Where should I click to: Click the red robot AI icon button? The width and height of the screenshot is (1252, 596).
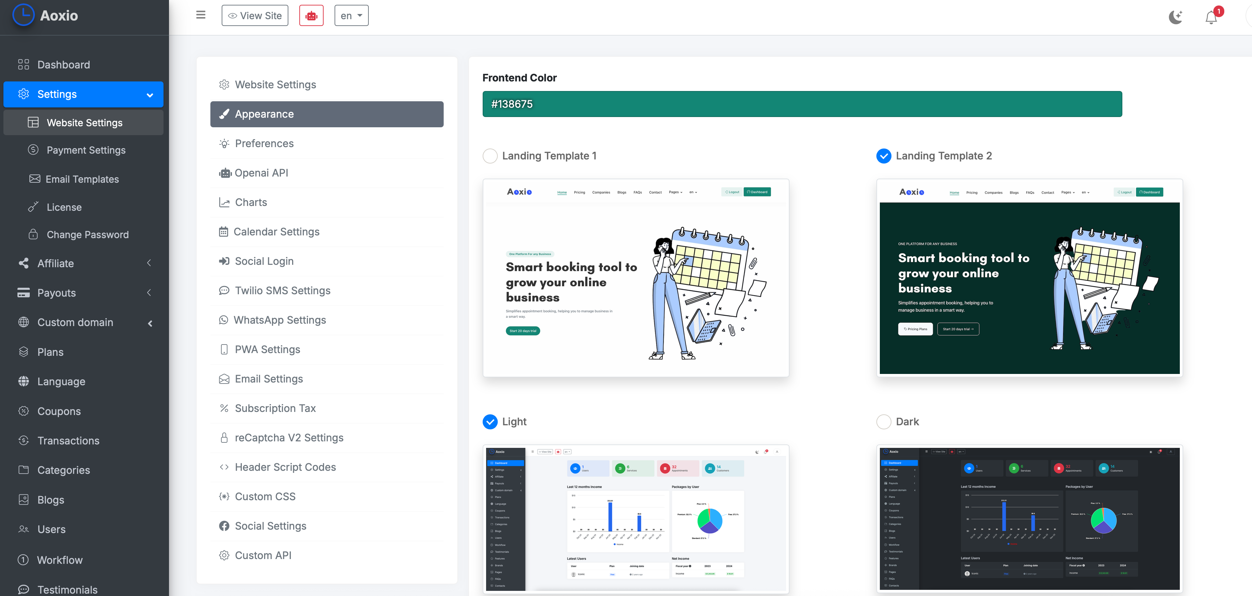311,15
